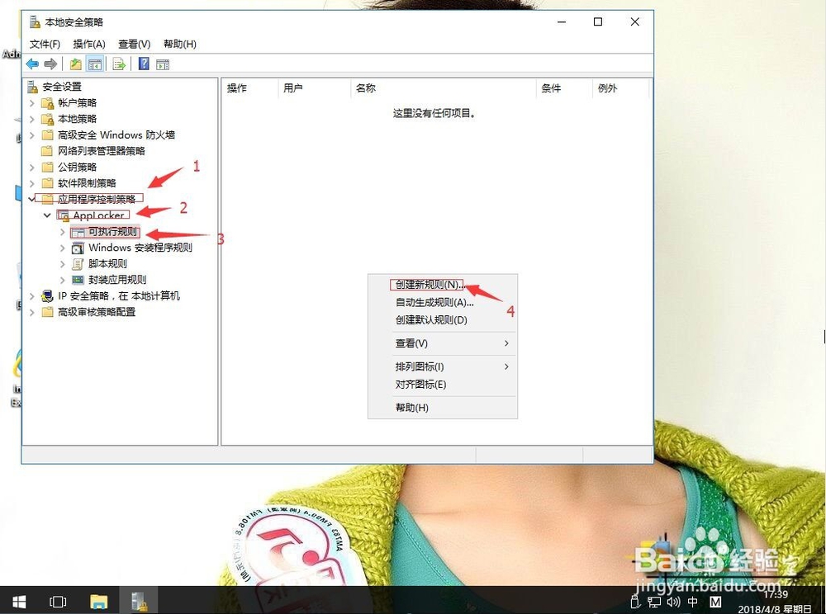Screen dimensions: 826x614
Task: Toggle the show/hide console tree toolbar icon
Action: (x=93, y=64)
